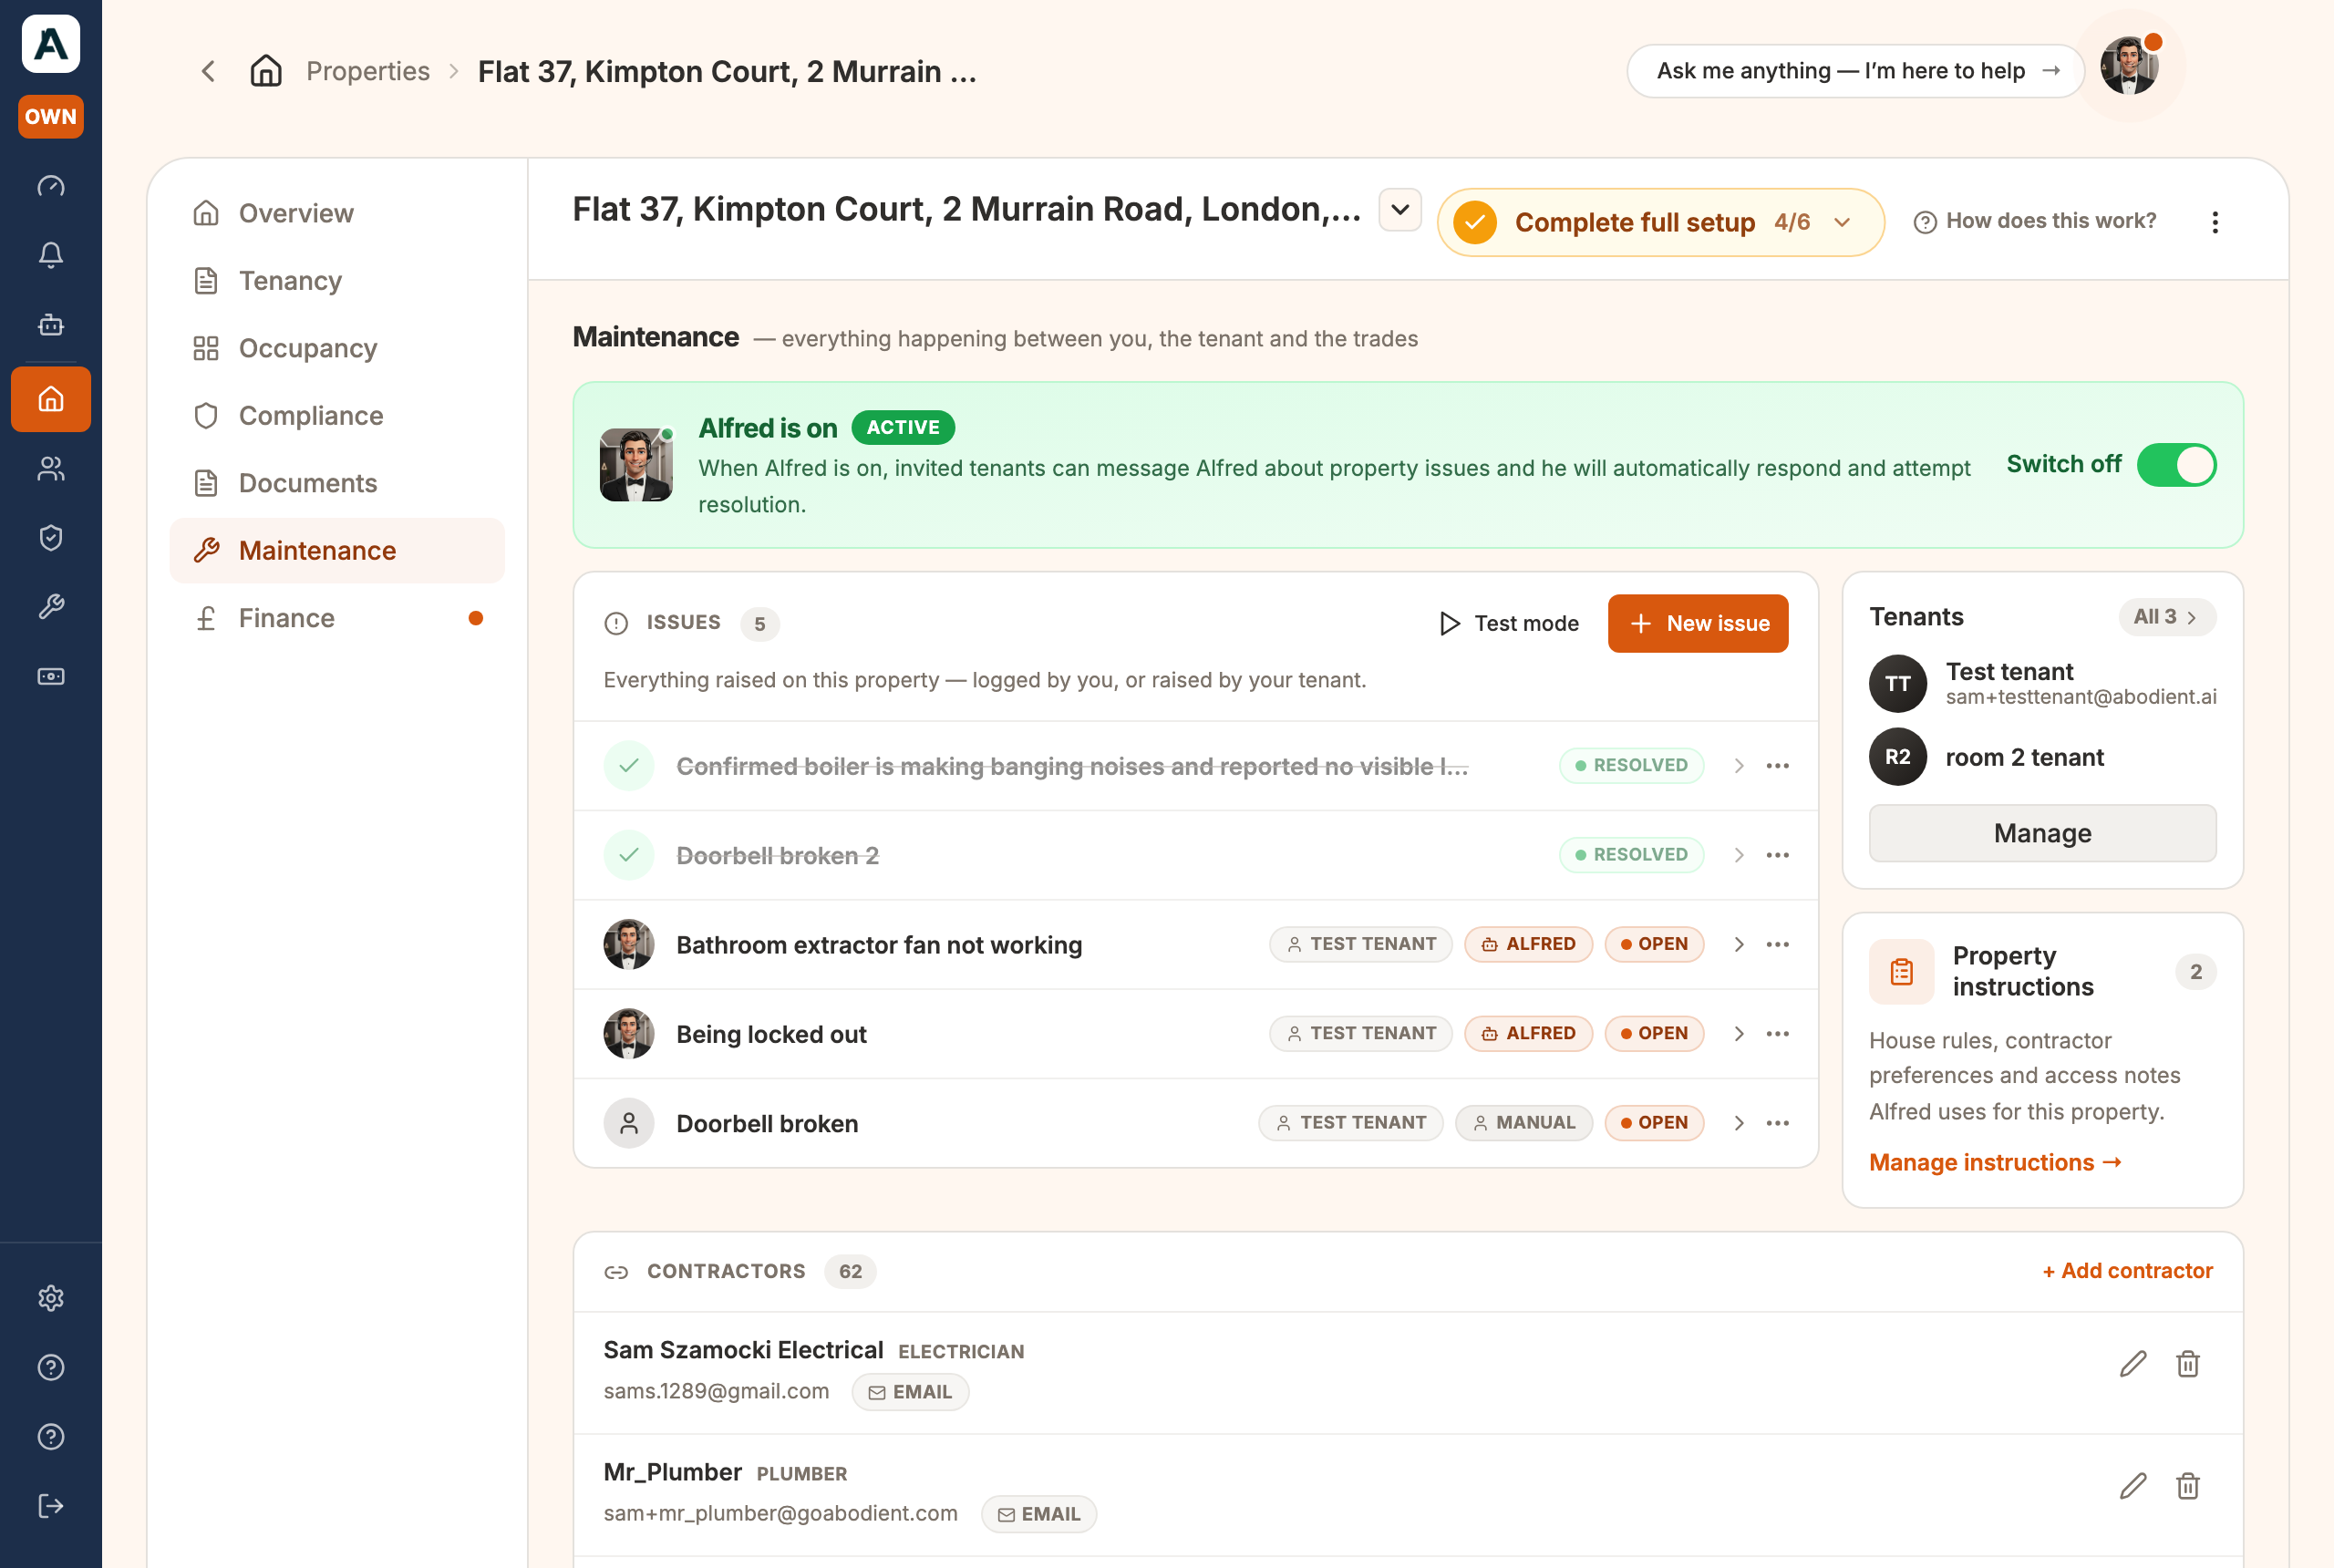Go to Properties breadcrumb
The height and width of the screenshot is (1568, 2334).
(368, 71)
